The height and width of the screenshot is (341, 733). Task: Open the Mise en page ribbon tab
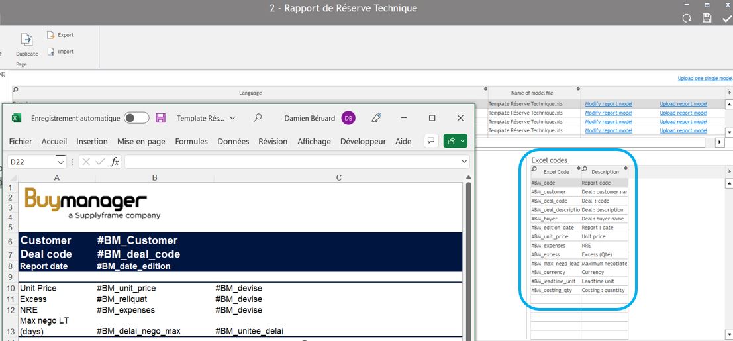tap(141, 141)
